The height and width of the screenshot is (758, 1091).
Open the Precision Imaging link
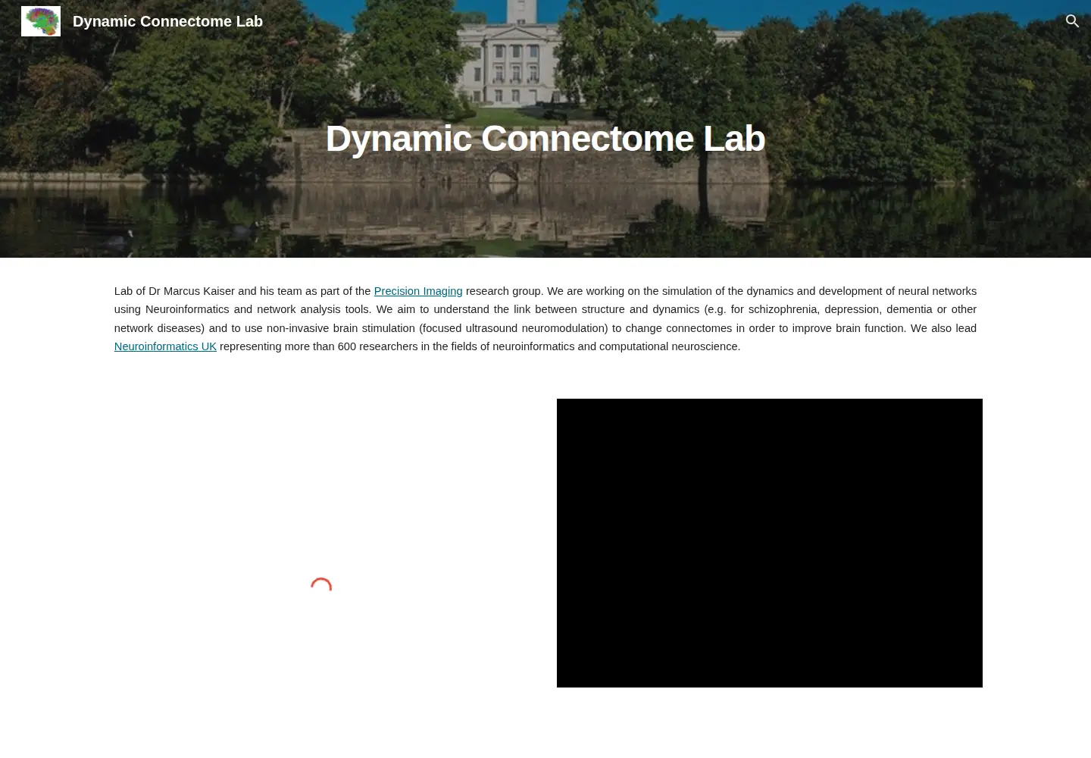pyautogui.click(x=417, y=291)
